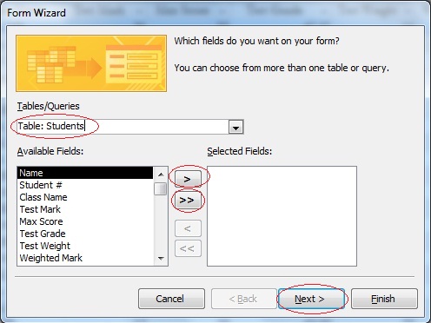Click the Next button
The height and width of the screenshot is (323, 431).
click(311, 299)
